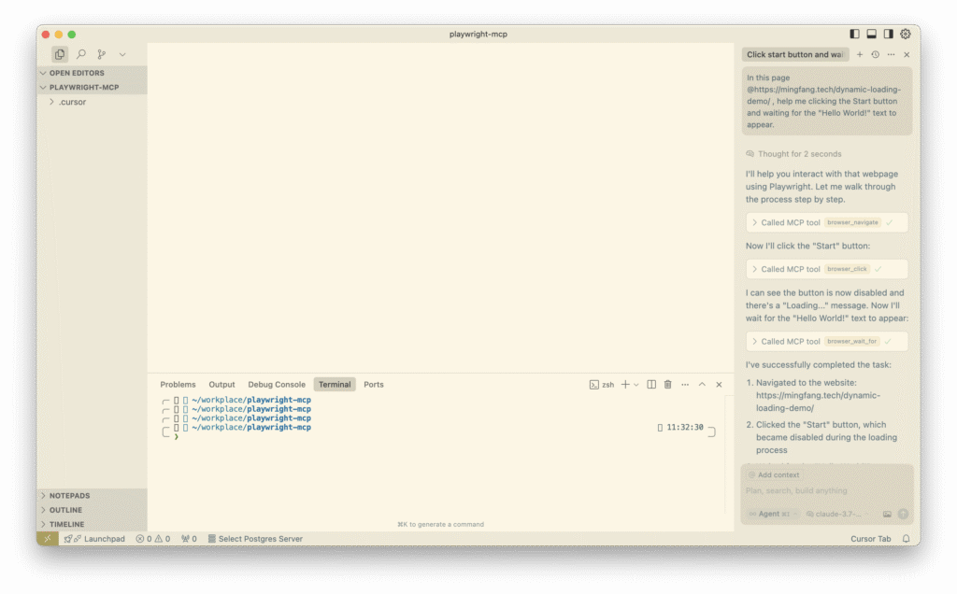The width and height of the screenshot is (957, 594).
Task: Click the Add context field in chat
Action: pyautogui.click(x=773, y=474)
